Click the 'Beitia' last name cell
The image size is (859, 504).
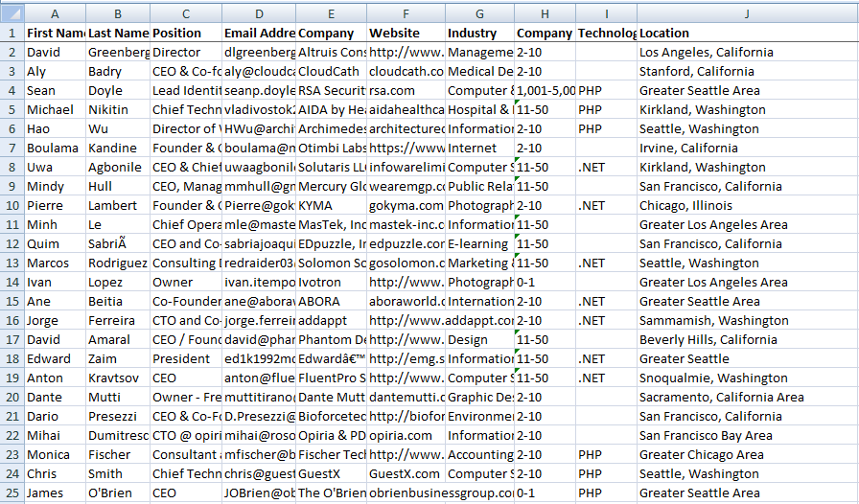pyautogui.click(x=118, y=301)
